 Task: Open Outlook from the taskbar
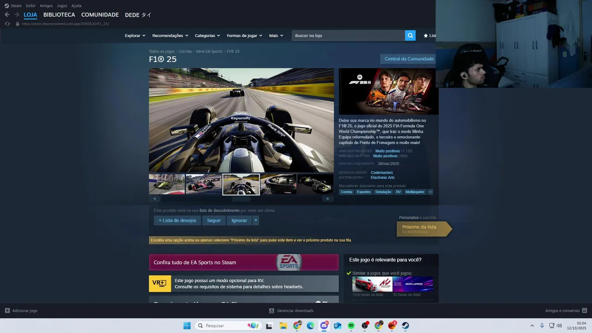338,326
